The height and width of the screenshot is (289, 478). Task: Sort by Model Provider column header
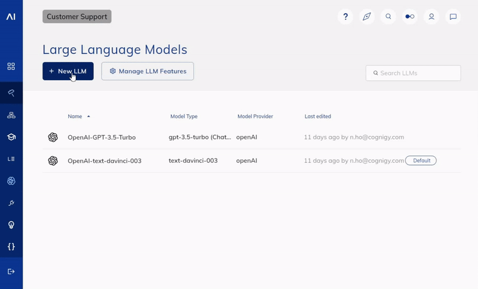click(255, 116)
